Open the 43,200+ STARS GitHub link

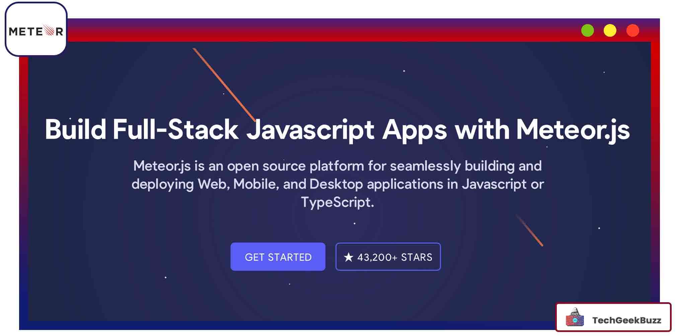388,257
